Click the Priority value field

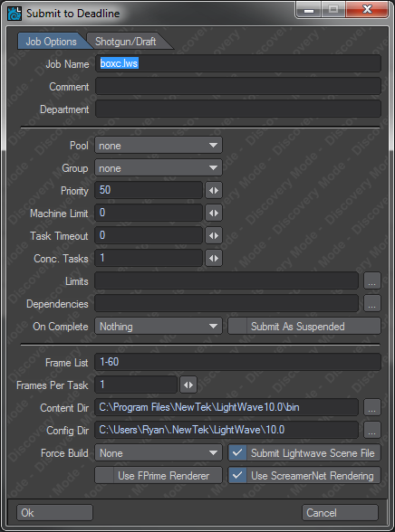149,190
